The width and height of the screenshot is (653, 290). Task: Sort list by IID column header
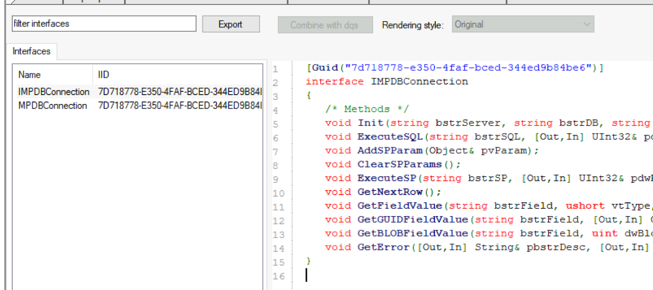[104, 75]
